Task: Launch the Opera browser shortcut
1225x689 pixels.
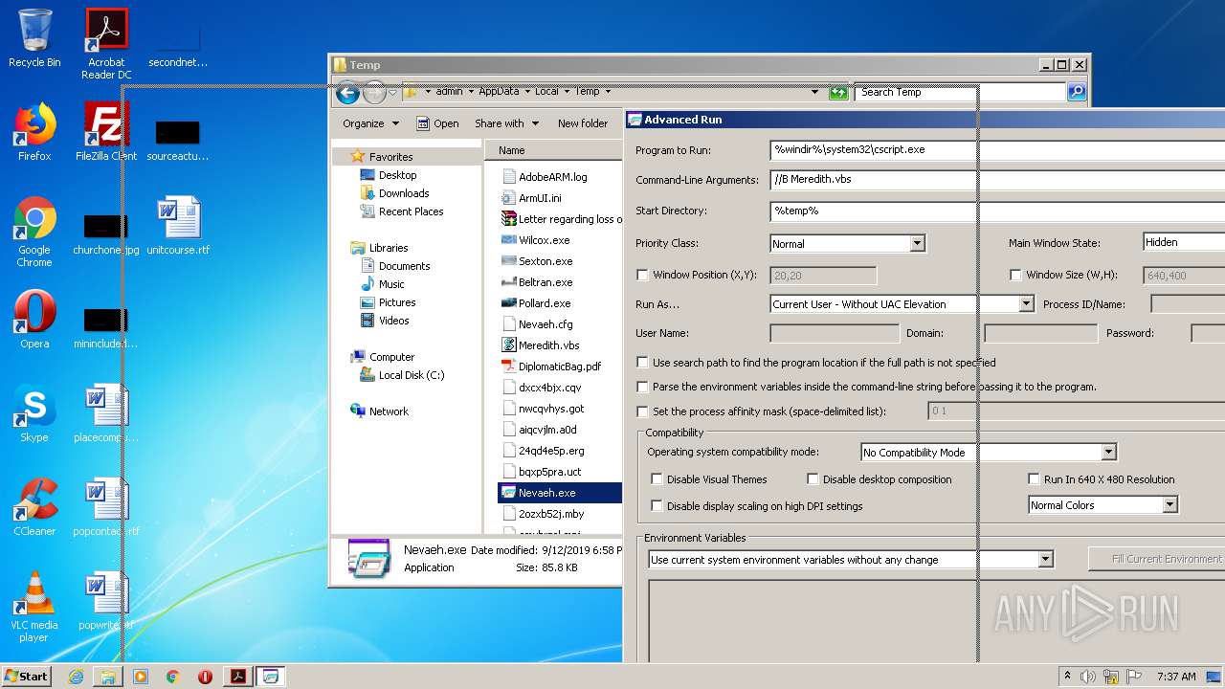Action: tap(34, 320)
